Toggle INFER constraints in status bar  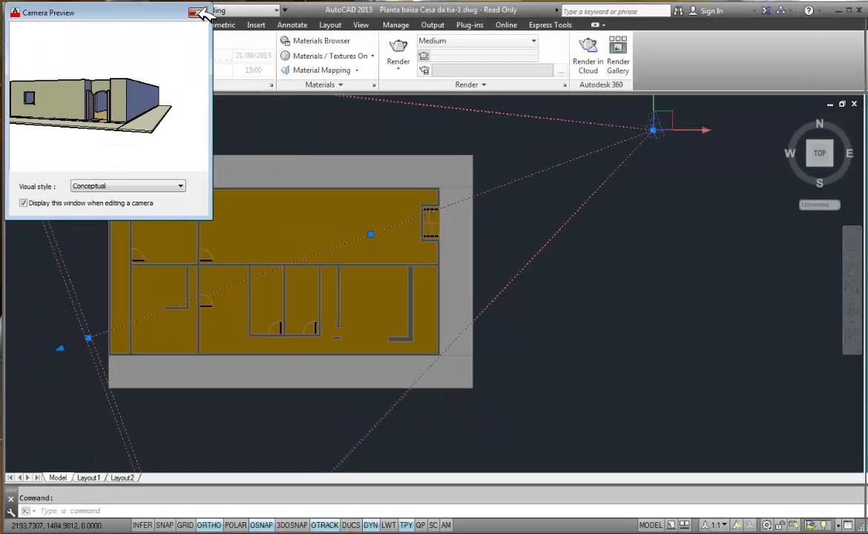[142, 525]
